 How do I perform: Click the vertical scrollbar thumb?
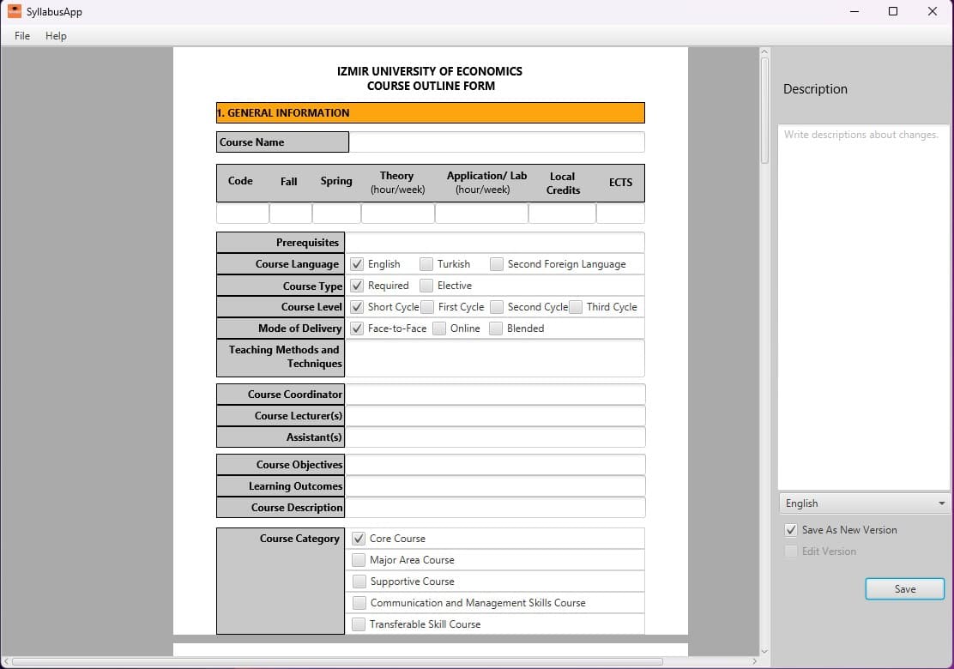click(764, 110)
